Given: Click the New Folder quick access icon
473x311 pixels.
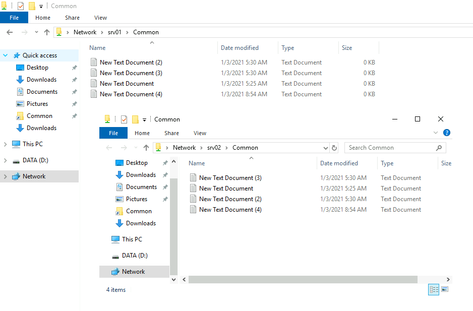Looking at the screenshot, I should pos(32,6).
